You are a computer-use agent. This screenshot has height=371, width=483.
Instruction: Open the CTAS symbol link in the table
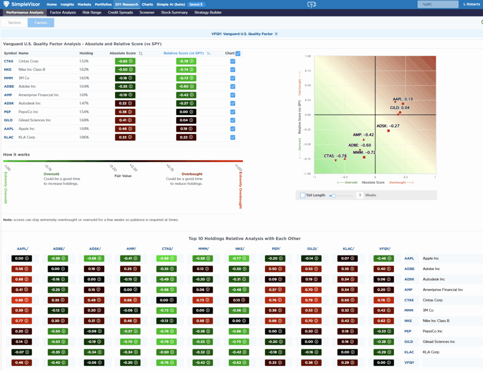click(9, 60)
